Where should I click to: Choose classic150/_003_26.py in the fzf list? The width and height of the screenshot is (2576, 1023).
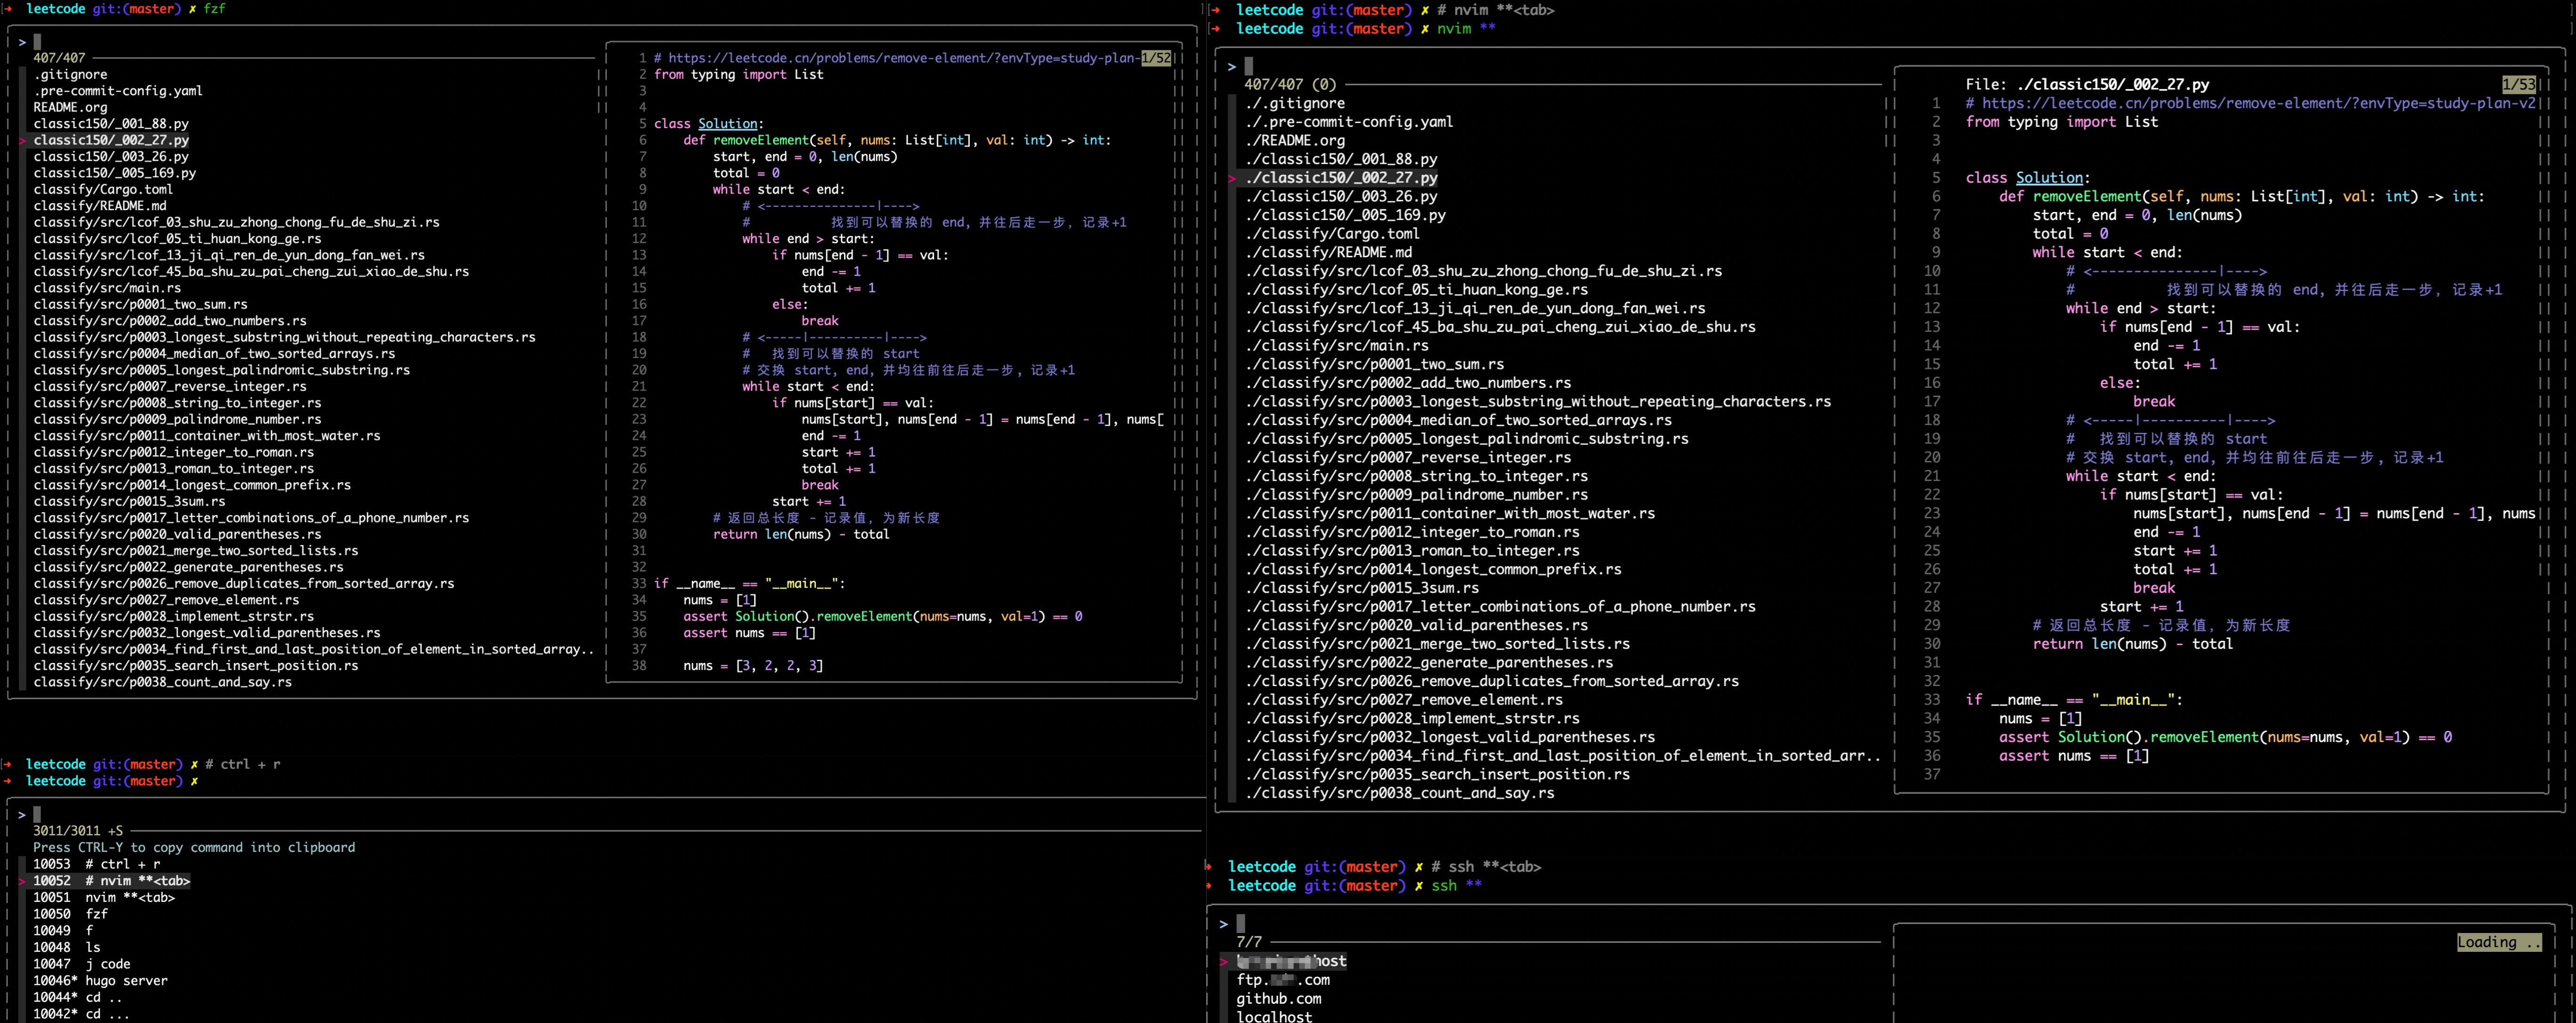click(x=111, y=156)
